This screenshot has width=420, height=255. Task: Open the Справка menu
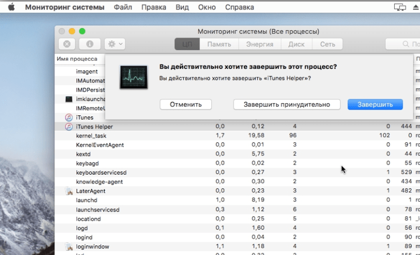tap(239, 7)
